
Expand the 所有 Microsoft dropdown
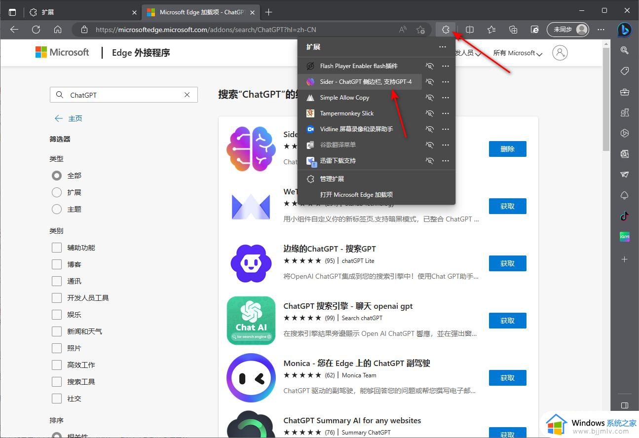pos(518,53)
